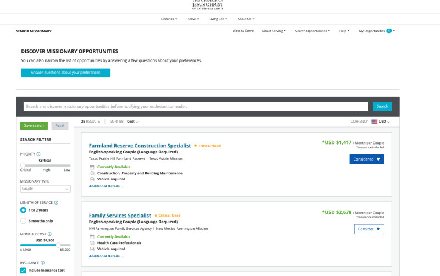Image resolution: width=440 pixels, height=276 pixels.
Task: Open the Search Opportunities menu
Action: (312, 31)
